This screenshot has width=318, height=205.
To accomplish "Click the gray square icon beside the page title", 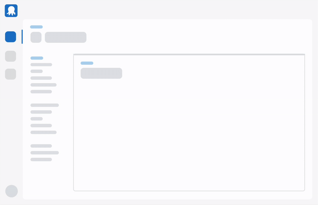I will pyautogui.click(x=36, y=37).
